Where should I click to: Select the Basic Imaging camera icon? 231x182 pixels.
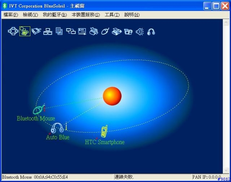128,31
